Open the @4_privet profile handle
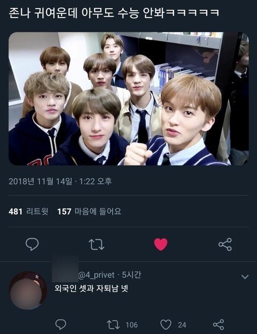This screenshot has height=334, width=257. point(96,275)
